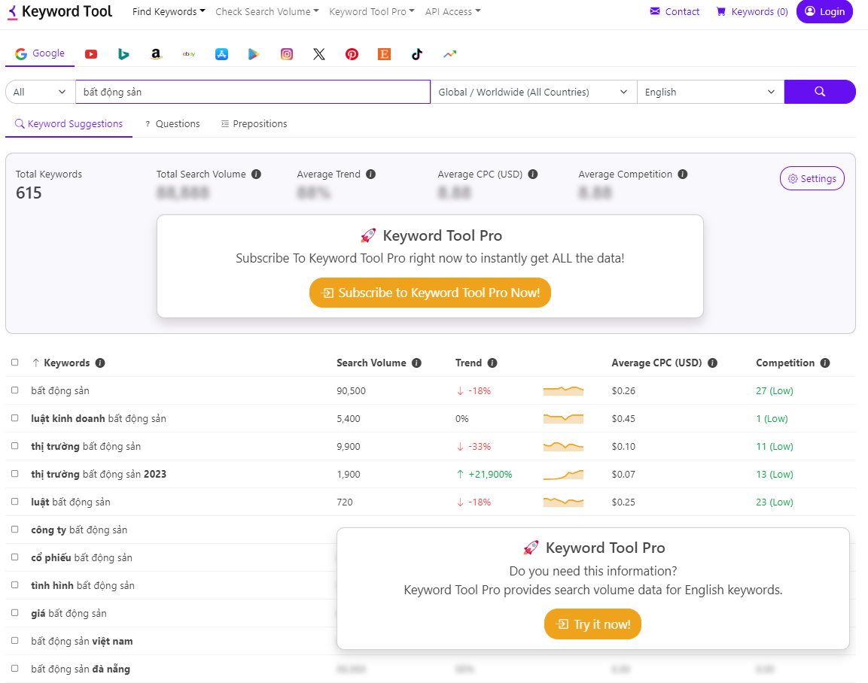Click info icon beside Search Volume column
This screenshot has height=683, width=868.
(x=417, y=363)
